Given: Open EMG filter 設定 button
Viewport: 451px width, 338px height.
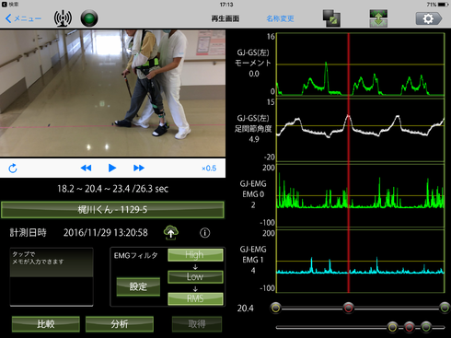Looking at the screenshot, I should tap(138, 286).
